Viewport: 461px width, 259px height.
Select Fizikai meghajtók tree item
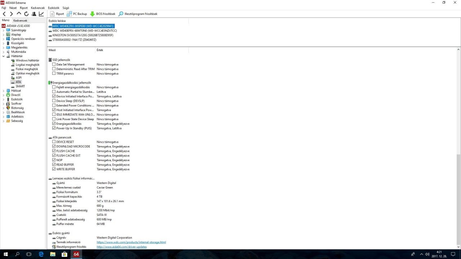click(x=27, y=69)
